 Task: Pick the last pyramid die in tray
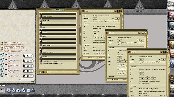pyautogui.click(x=33, y=90)
